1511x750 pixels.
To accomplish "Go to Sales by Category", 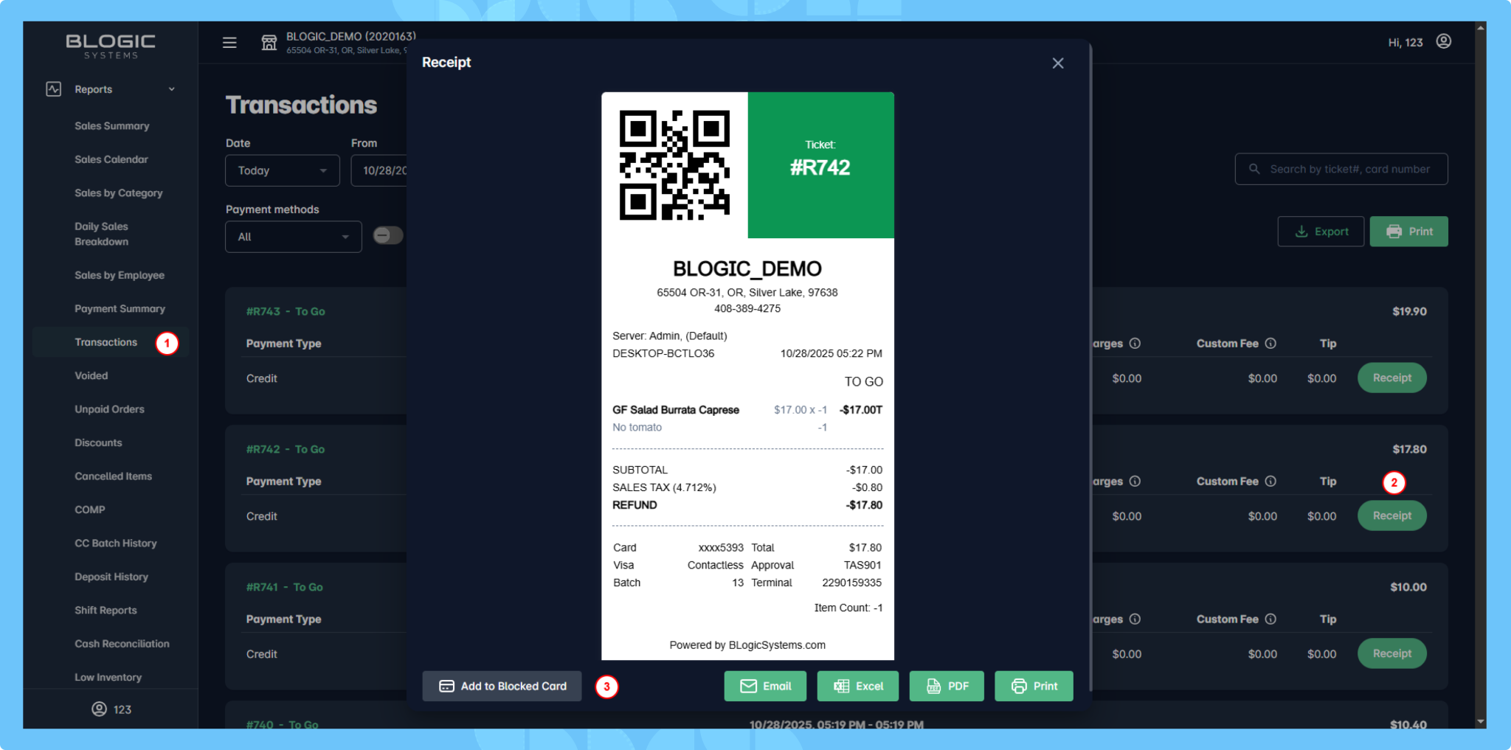I will pos(119,193).
